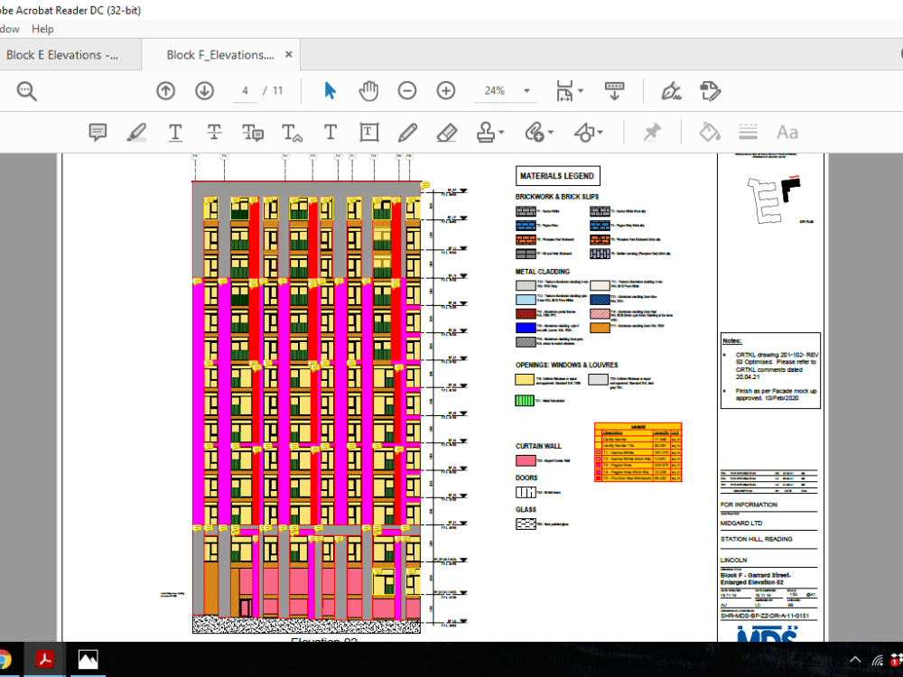Image resolution: width=903 pixels, height=677 pixels.
Task: Expand the drawing shapes dropdown arrow
Action: [600, 133]
